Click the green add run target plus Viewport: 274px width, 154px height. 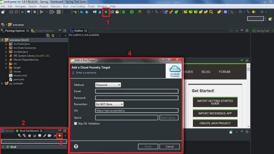point(60,136)
